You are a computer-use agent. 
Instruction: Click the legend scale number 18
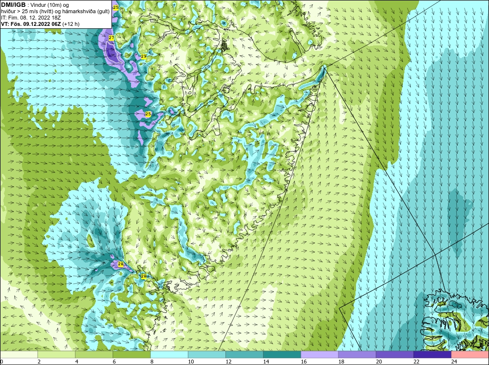pyautogui.click(x=341, y=362)
